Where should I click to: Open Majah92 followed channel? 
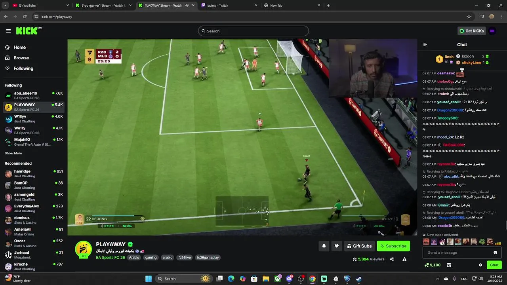34,142
